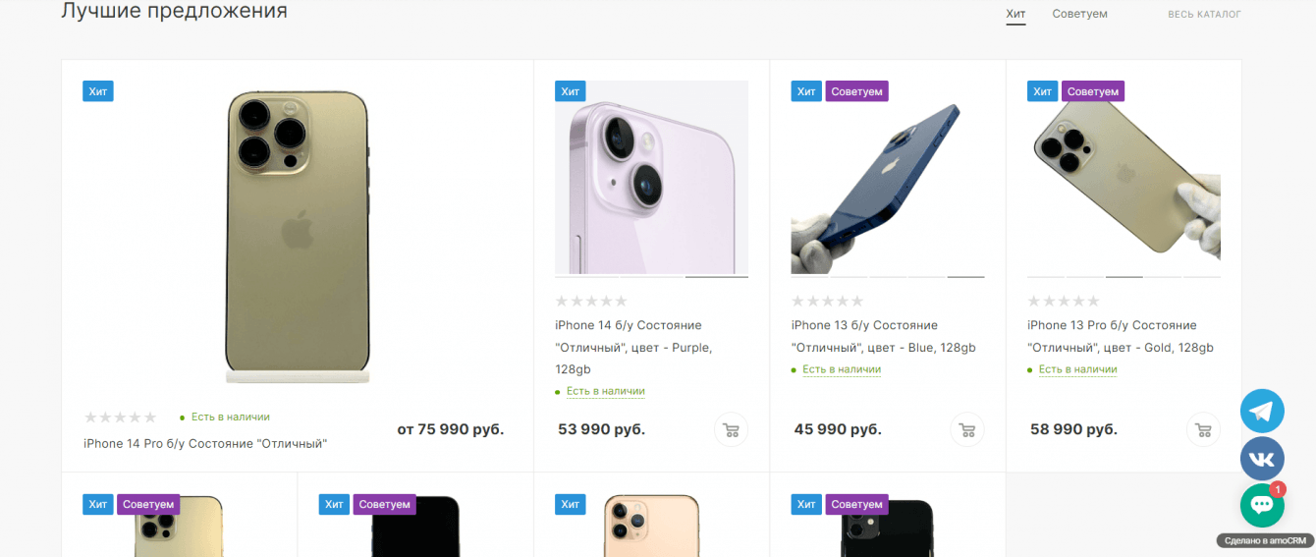
Task: Open the ВЕСЬ КАТАЛОГ link
Action: pyautogui.click(x=1204, y=15)
